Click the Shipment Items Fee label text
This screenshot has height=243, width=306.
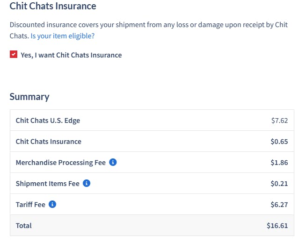tap(48, 184)
